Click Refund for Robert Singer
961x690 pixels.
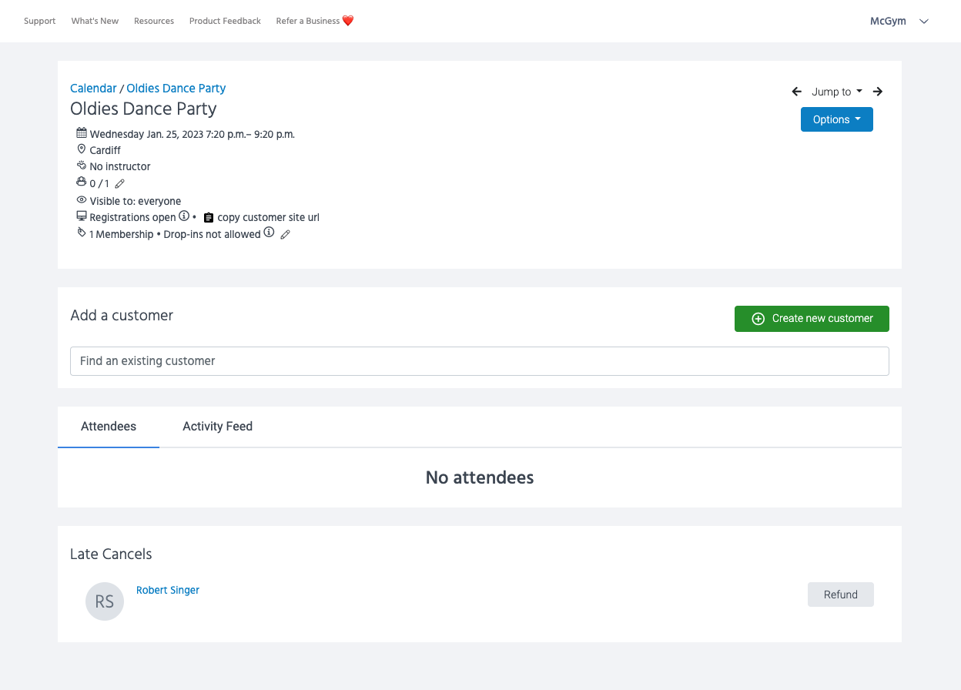(840, 595)
